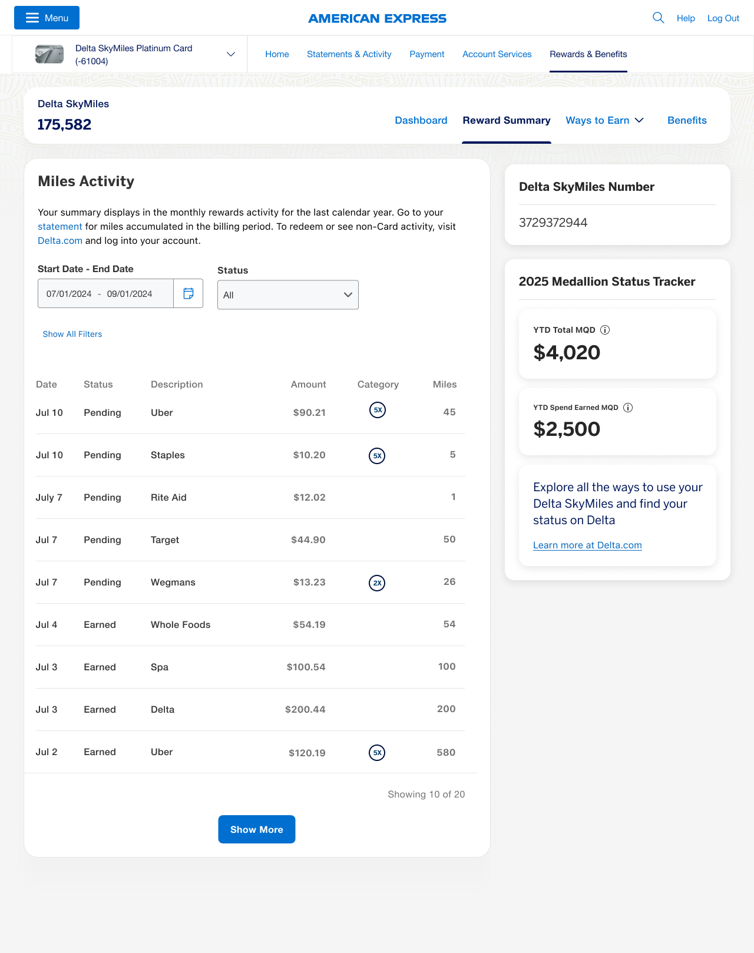
Task: Click the Delta transaction description
Action: [x=163, y=709]
